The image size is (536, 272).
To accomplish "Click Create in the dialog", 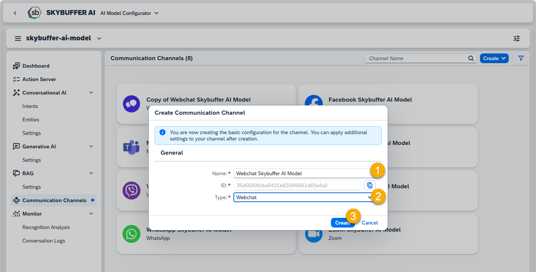I will tap(343, 223).
